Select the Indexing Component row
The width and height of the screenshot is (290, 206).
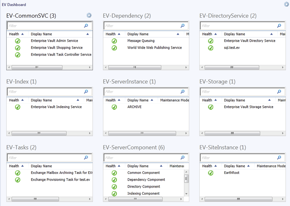pos(144,193)
